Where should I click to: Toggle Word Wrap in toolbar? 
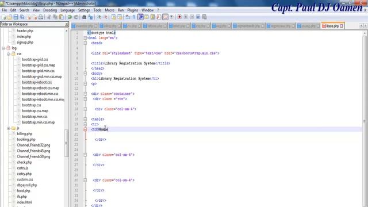click(128, 17)
